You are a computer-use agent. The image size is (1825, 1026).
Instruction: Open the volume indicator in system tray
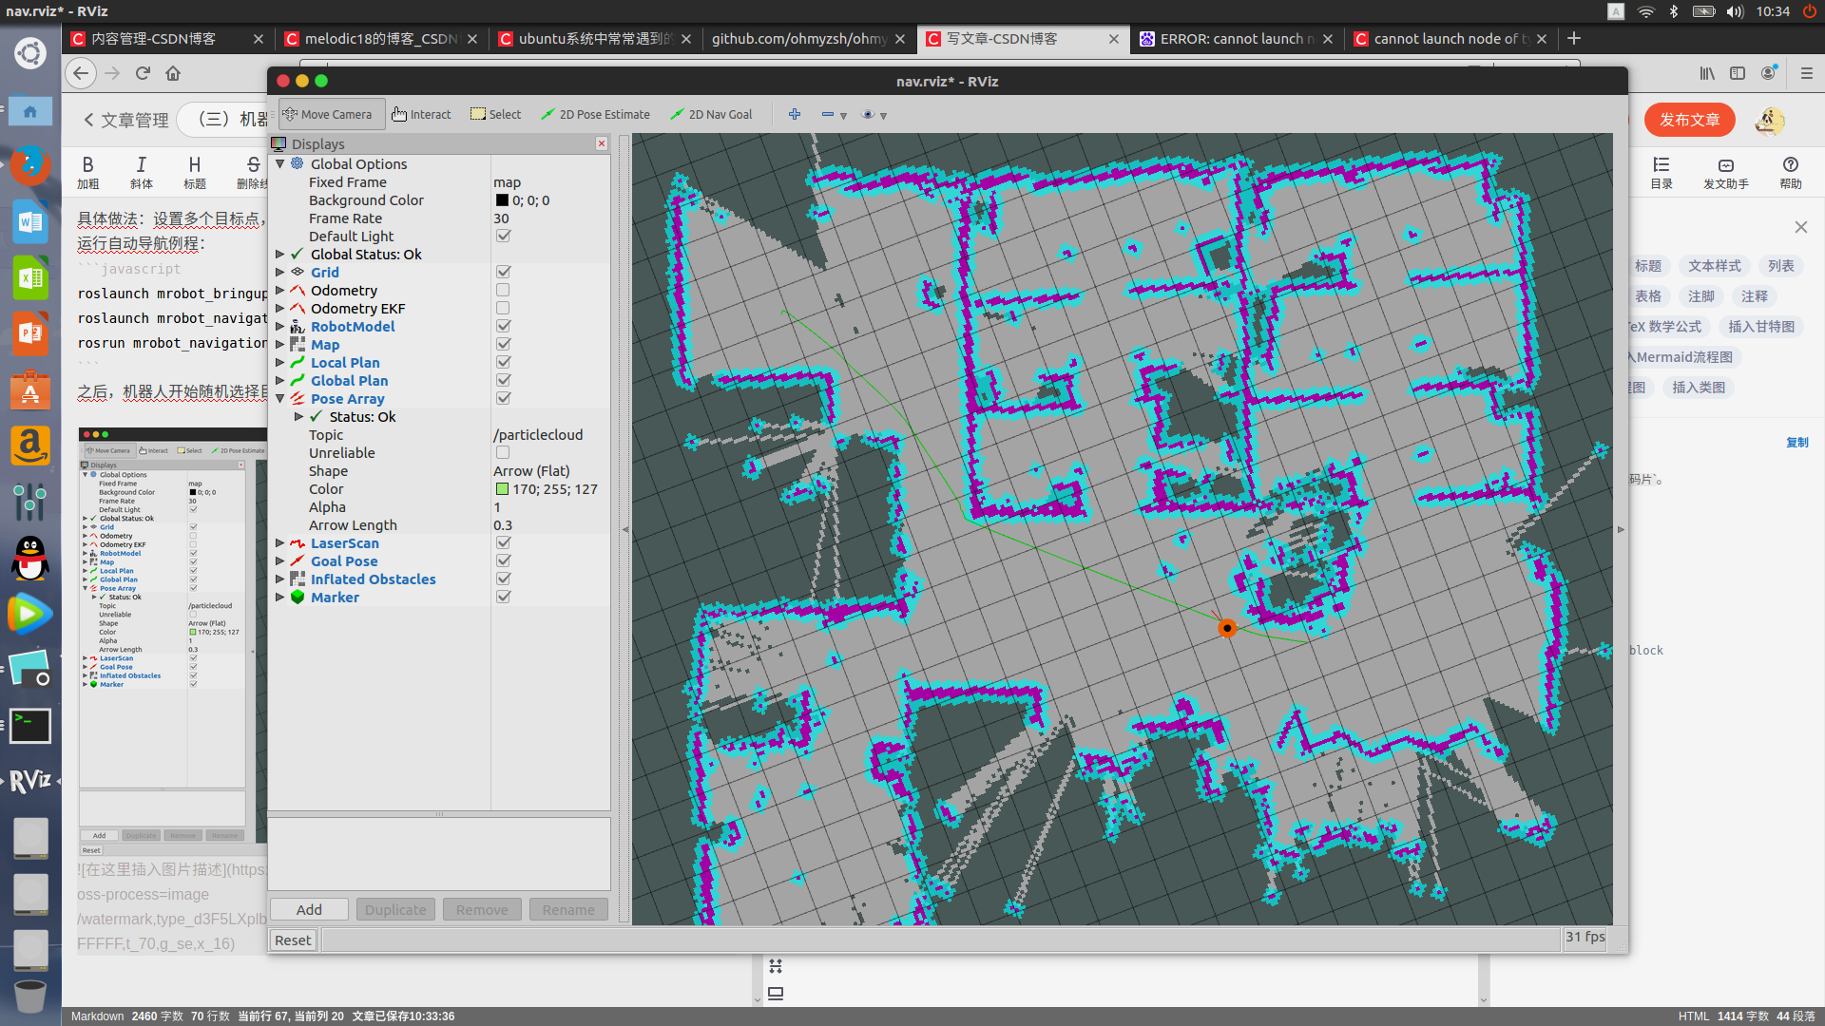tap(1736, 11)
